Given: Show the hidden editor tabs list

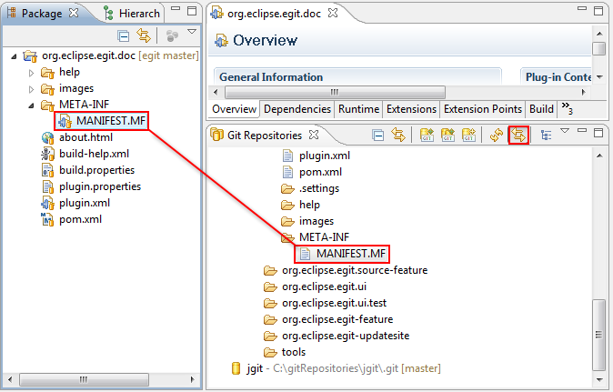Looking at the screenshot, I should pos(567,108).
